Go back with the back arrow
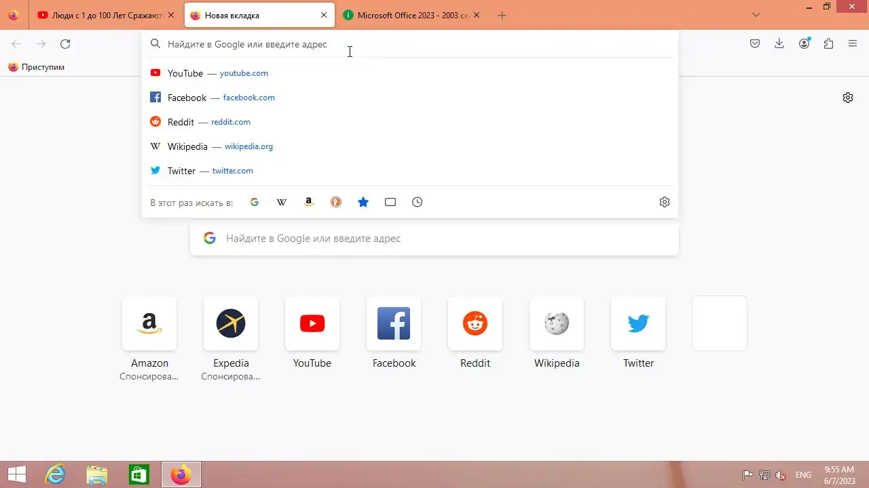This screenshot has height=488, width=869. click(16, 44)
